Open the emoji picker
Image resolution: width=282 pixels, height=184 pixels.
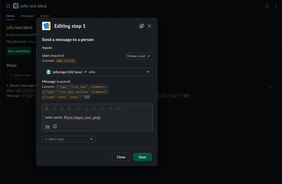(x=55, y=126)
